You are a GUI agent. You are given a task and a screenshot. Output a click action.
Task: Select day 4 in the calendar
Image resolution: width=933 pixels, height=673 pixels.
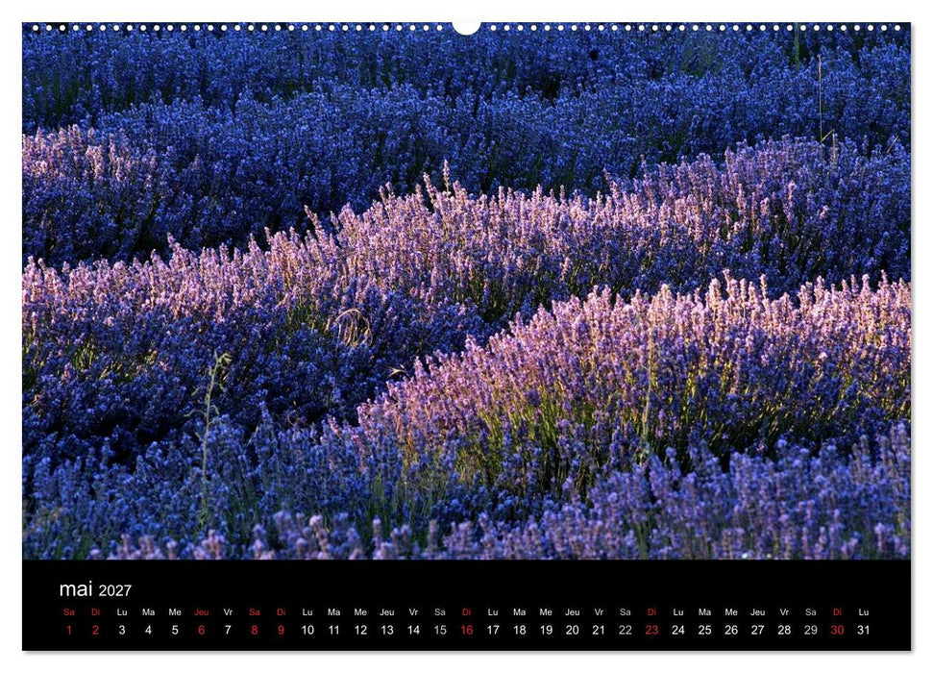point(148,630)
